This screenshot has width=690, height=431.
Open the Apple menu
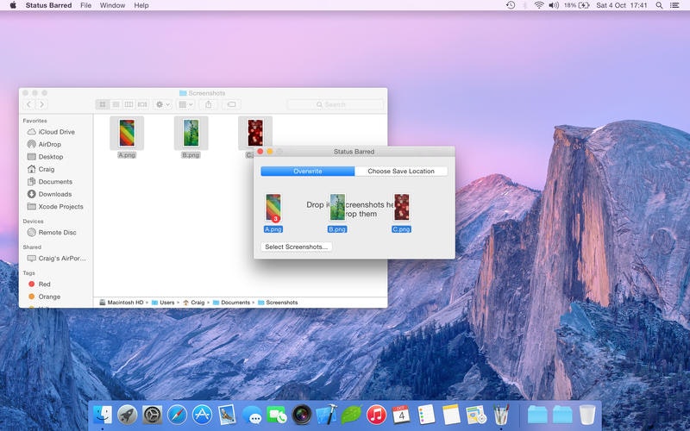click(x=13, y=5)
